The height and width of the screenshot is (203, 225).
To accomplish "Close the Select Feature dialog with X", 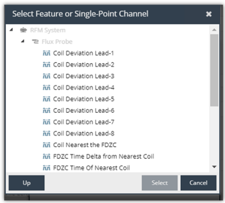I will pyautogui.click(x=209, y=14).
